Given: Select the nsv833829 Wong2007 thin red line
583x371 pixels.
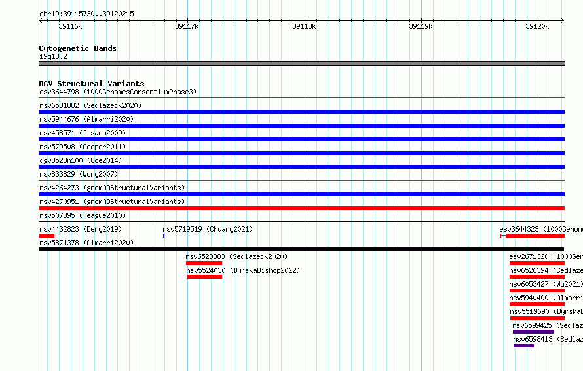Looking at the screenshot, I should [301, 181].
